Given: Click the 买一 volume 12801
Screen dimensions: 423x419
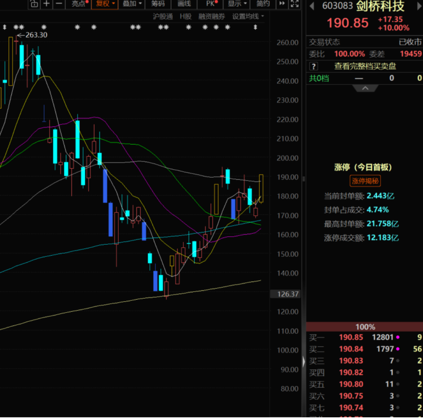Looking at the screenshot, I should (x=383, y=337).
